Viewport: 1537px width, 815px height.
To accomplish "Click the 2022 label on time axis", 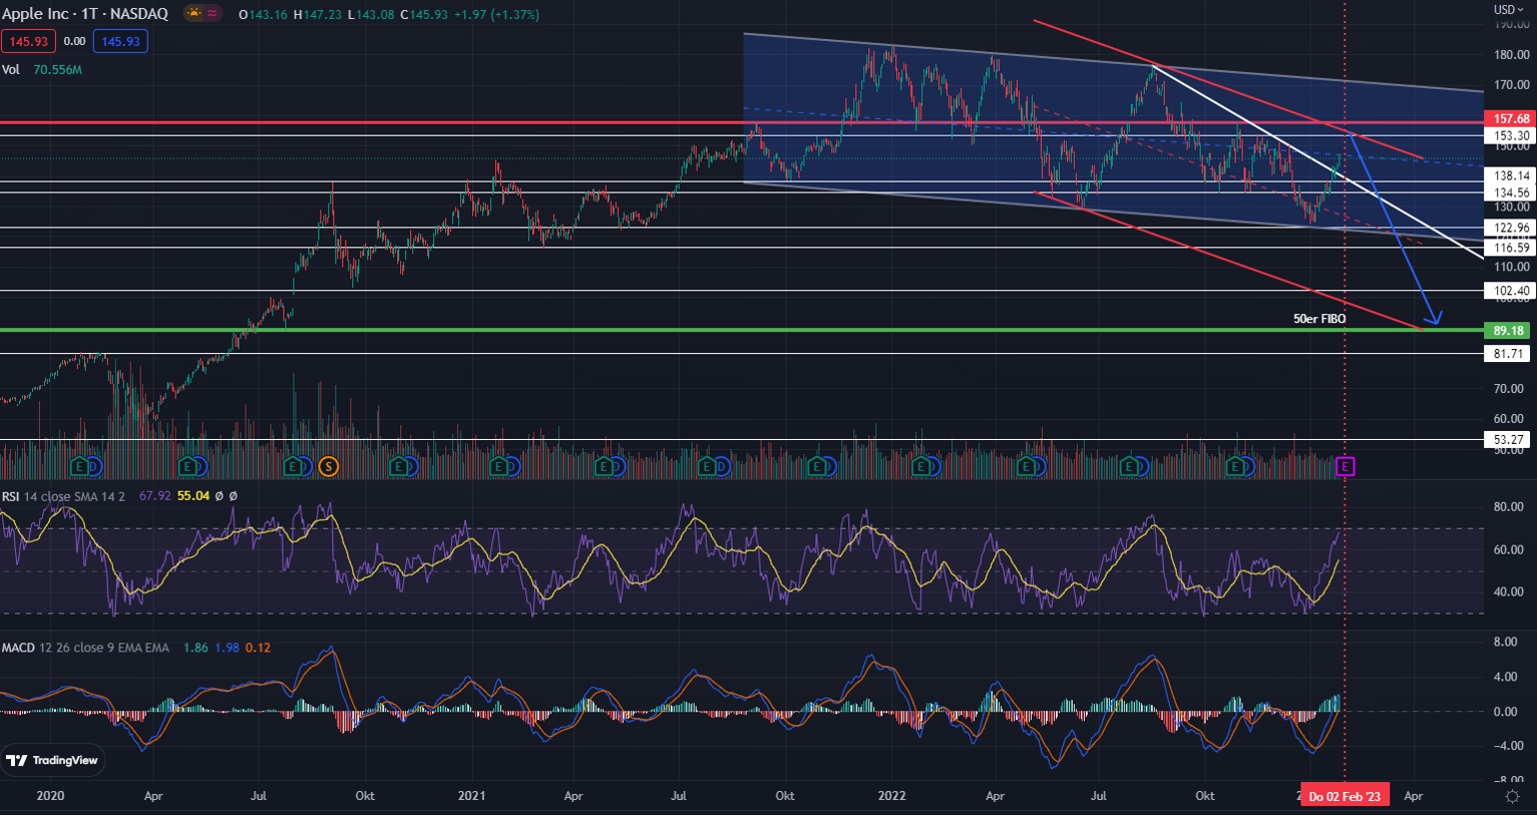I will [x=891, y=796].
